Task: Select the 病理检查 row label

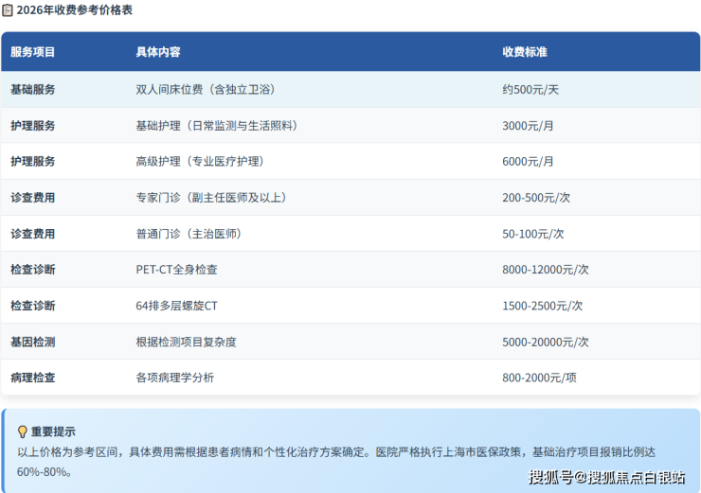Action: (x=33, y=378)
